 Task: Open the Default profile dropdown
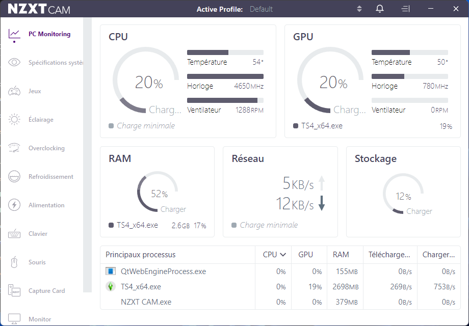point(261,9)
